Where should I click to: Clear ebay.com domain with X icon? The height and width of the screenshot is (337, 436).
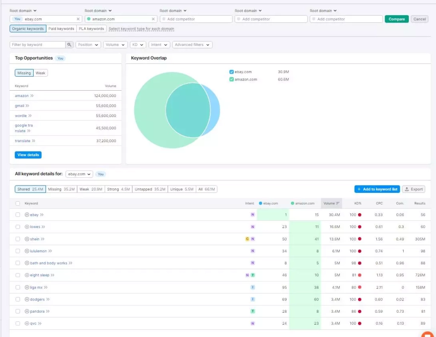tap(78, 19)
